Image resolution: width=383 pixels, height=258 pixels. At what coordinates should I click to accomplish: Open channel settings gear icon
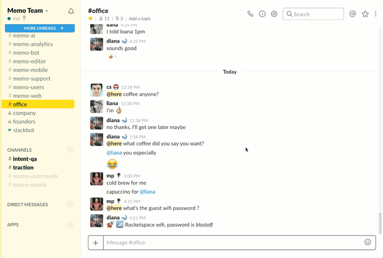point(274,14)
